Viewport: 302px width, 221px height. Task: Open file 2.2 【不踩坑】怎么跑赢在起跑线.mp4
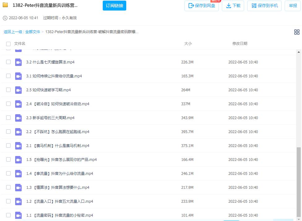(58, 132)
